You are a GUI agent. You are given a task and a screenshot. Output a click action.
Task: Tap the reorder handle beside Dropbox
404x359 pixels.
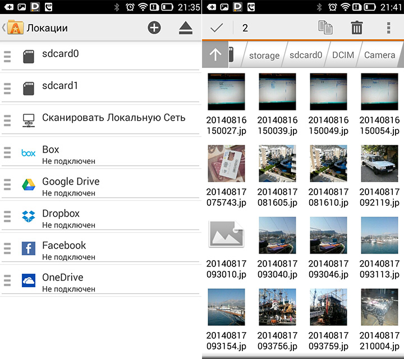[x=7, y=217]
